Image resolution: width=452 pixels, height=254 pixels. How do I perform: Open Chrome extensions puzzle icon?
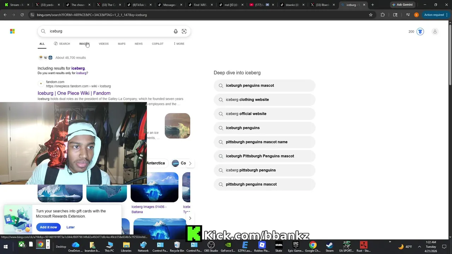383,15
